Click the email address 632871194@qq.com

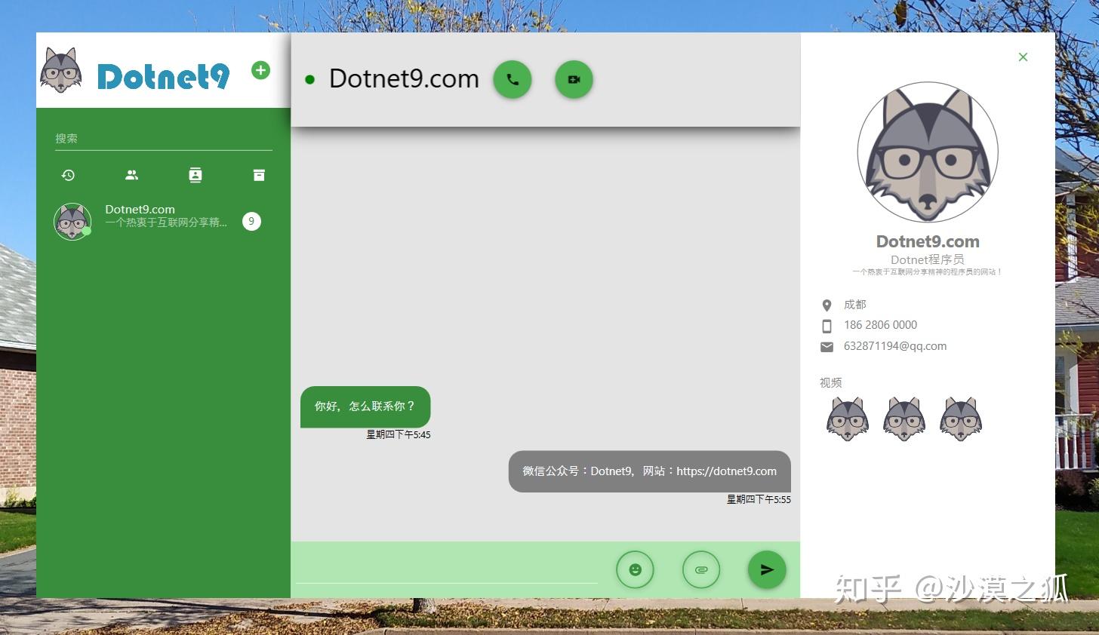[894, 346]
